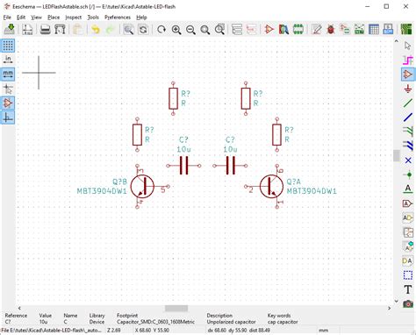Open the page settings icon
The image size is (416, 335).
(x=27, y=29)
